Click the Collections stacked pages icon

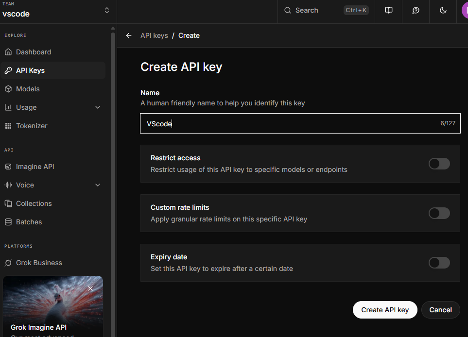pos(8,203)
